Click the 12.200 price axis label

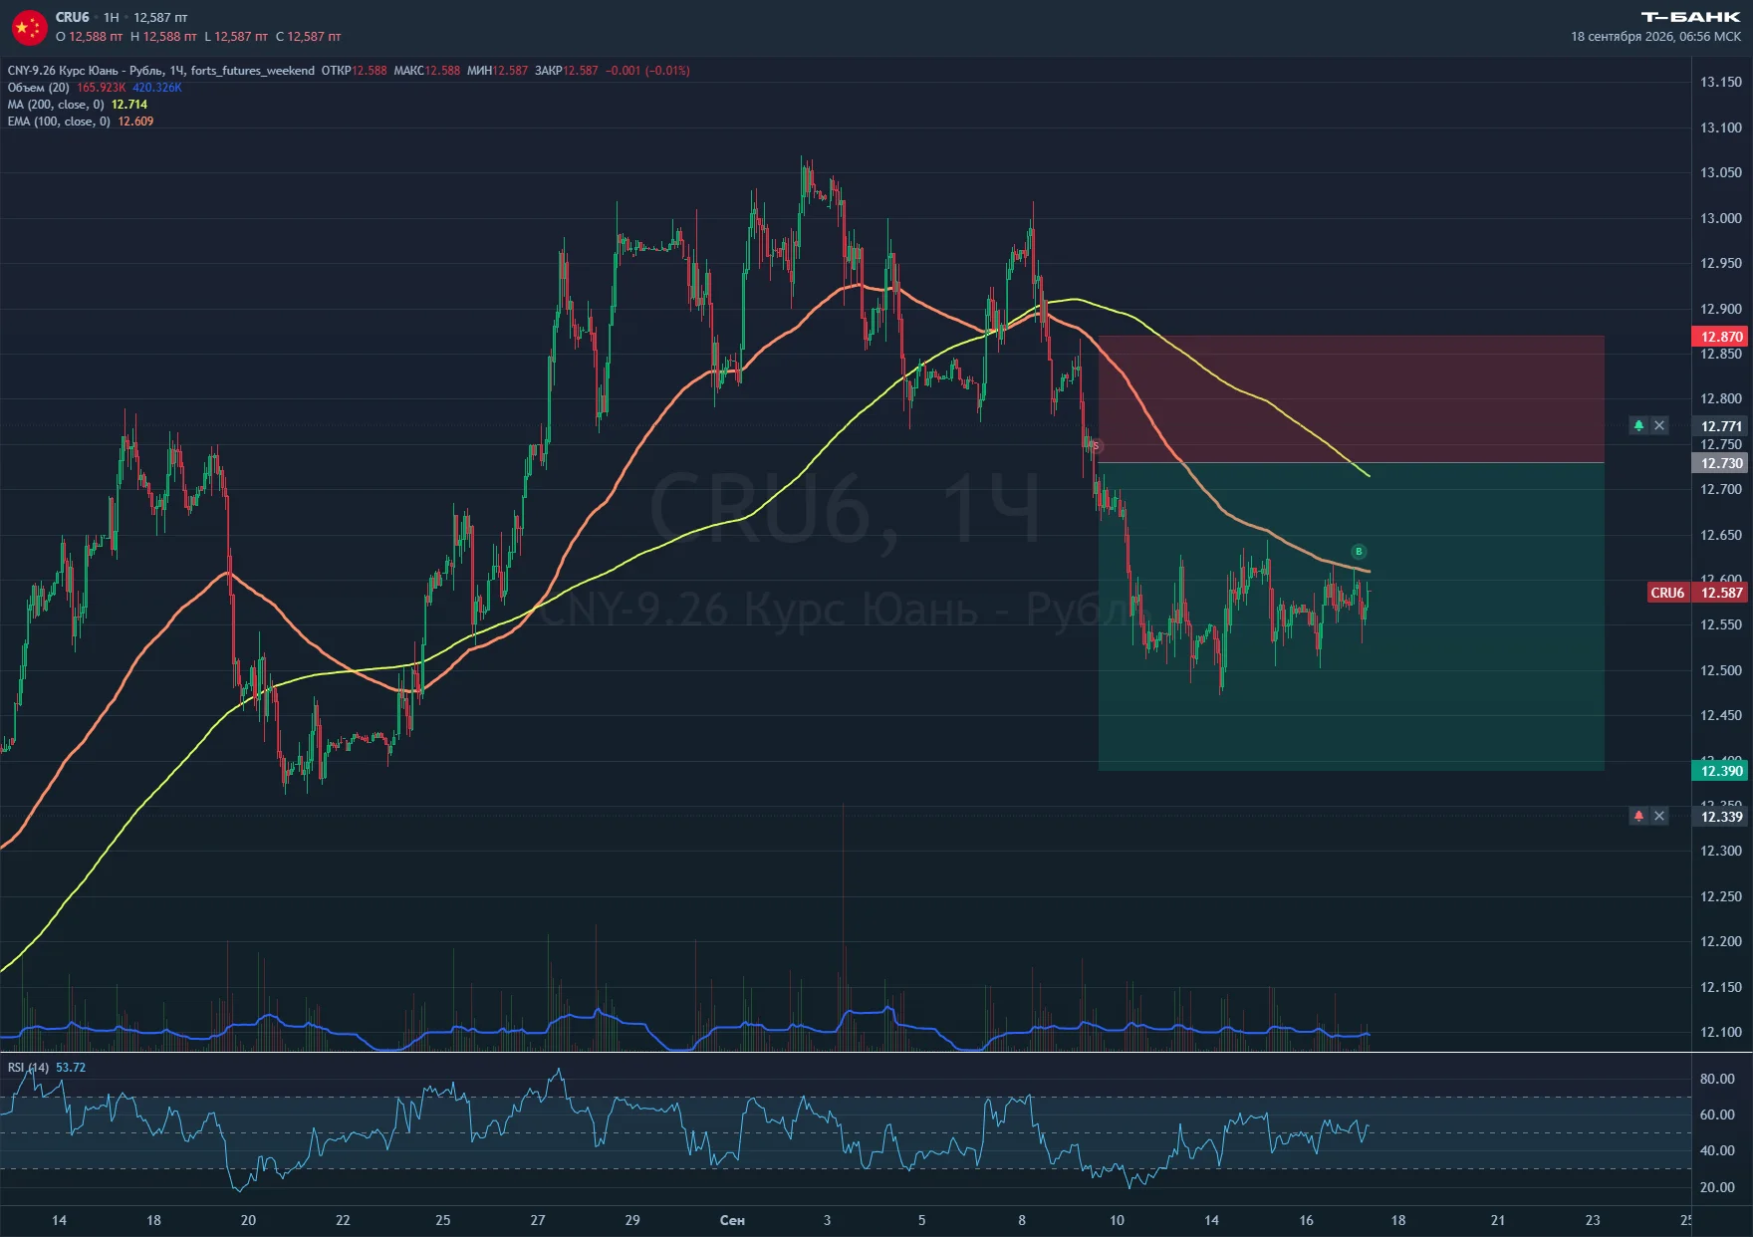click(1720, 941)
